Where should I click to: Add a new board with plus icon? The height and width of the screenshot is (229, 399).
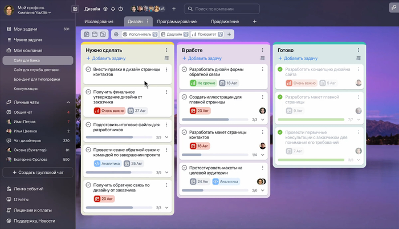pyautogui.click(x=254, y=22)
